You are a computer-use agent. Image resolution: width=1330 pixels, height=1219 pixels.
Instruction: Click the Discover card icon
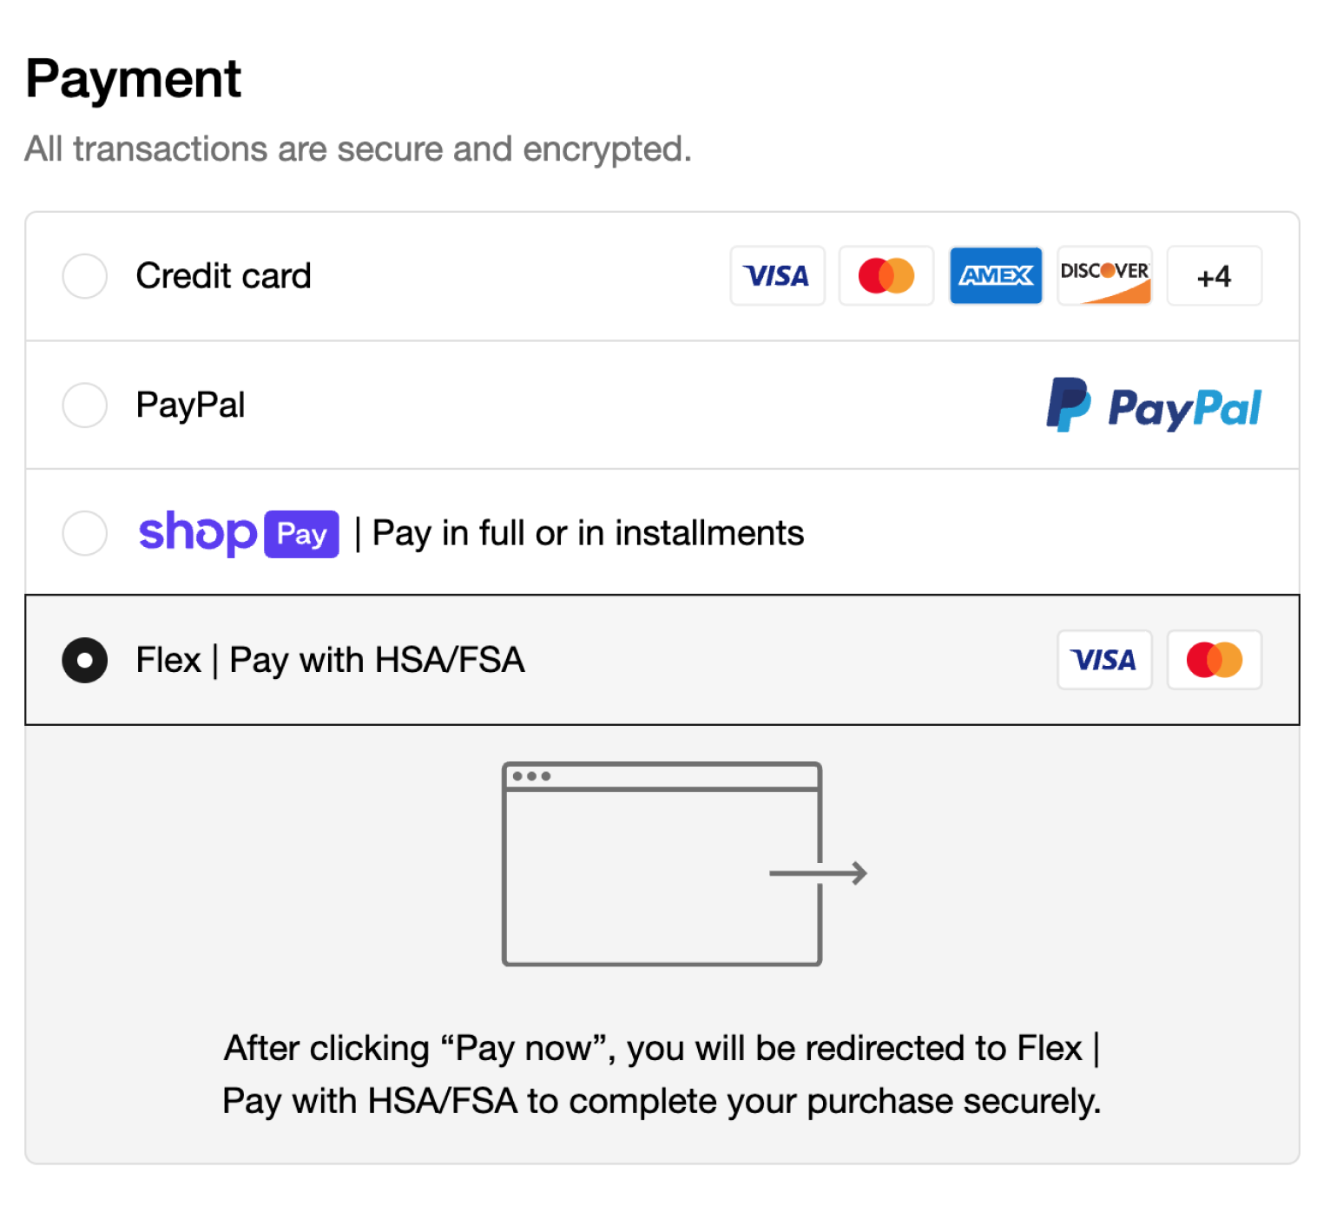point(1104,276)
